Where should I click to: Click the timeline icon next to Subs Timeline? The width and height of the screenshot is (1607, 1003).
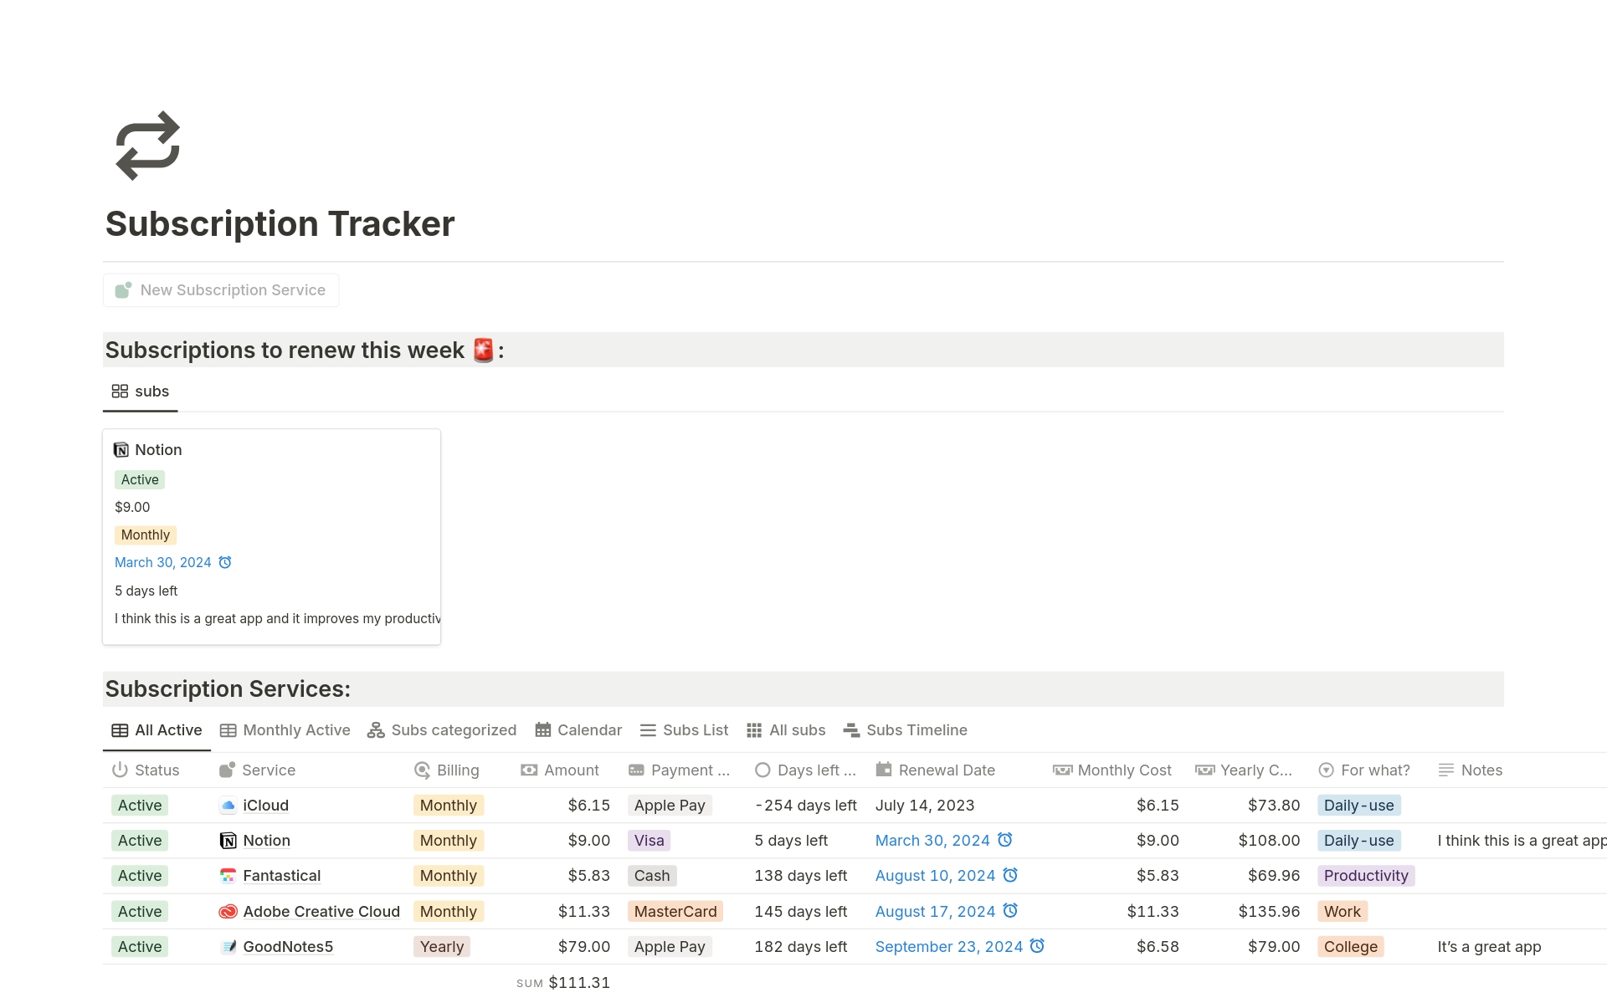point(853,729)
